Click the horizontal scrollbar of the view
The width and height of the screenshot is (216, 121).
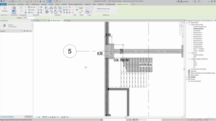pyautogui.click(x=126, y=117)
